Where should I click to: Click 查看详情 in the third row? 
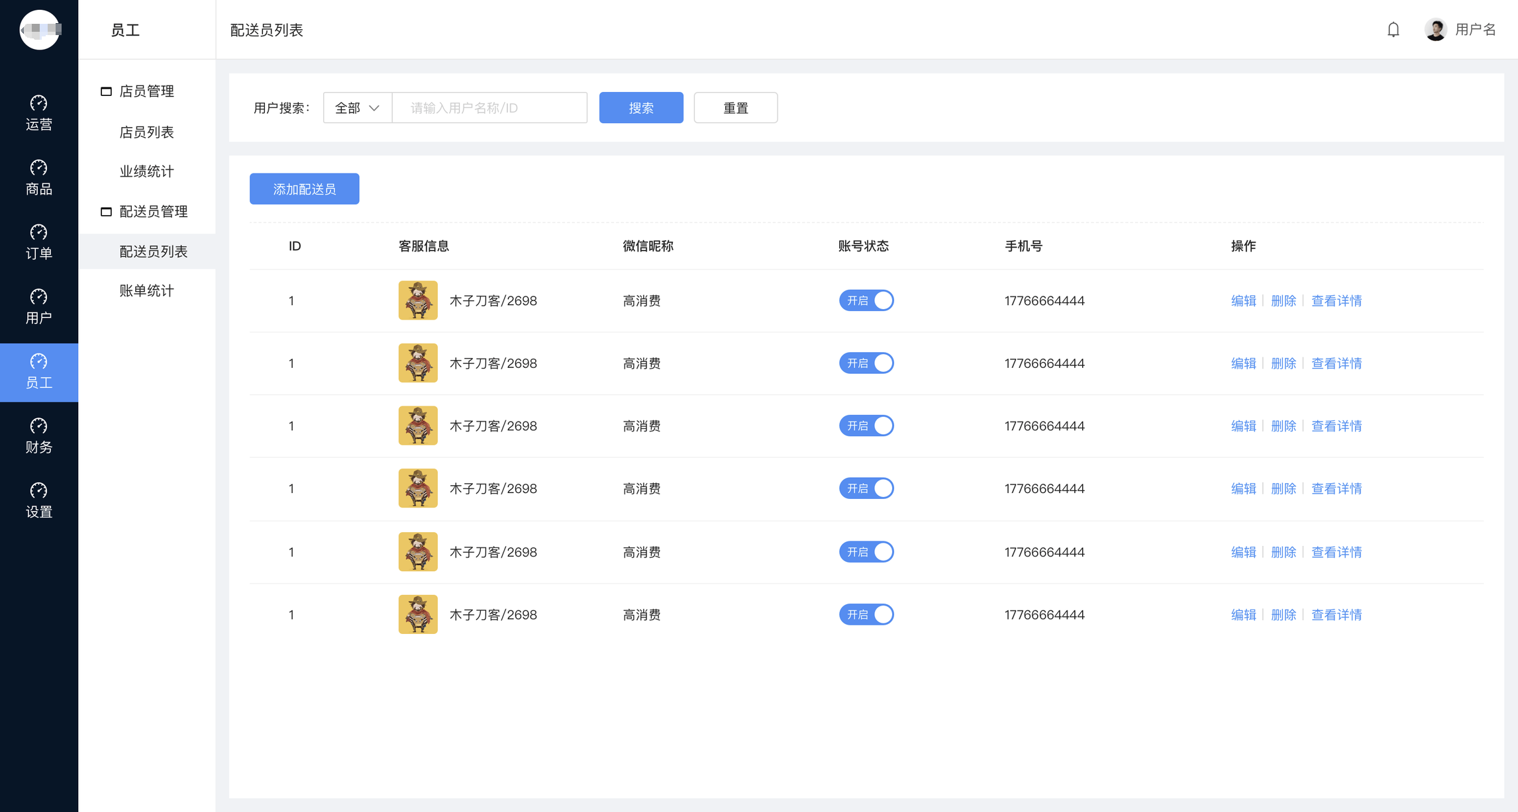pos(1337,426)
